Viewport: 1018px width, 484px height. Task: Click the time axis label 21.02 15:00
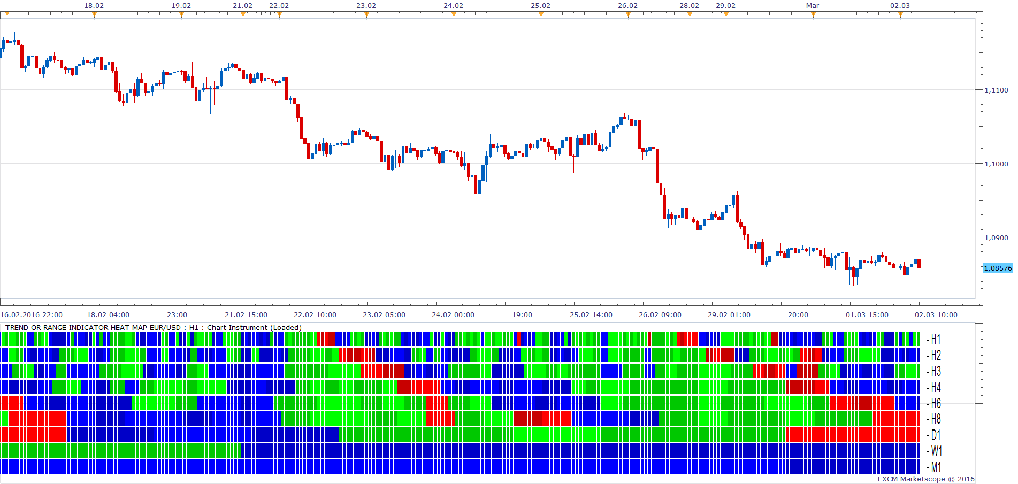(x=246, y=314)
